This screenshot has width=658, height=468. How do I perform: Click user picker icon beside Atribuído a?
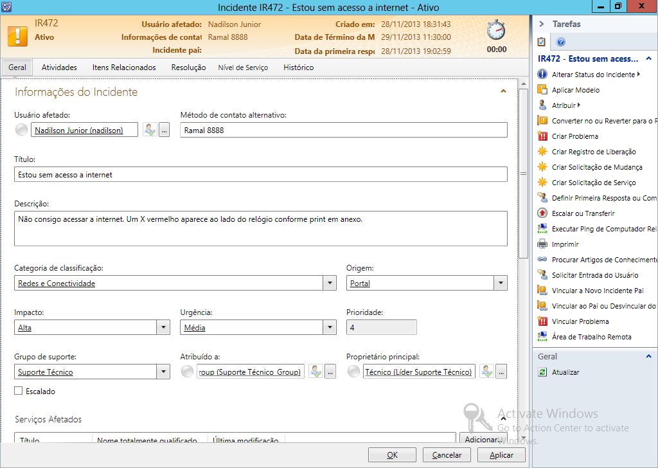coord(316,372)
